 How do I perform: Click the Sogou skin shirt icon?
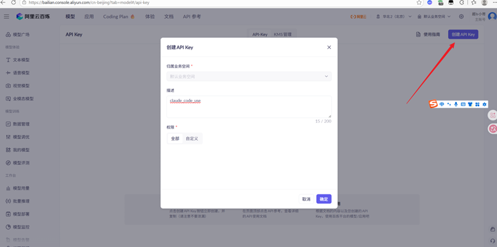coord(470,104)
